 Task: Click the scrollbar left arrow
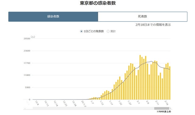pos(25,108)
